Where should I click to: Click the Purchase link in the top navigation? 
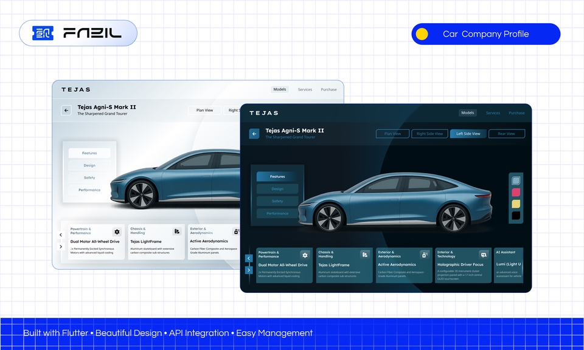point(516,112)
